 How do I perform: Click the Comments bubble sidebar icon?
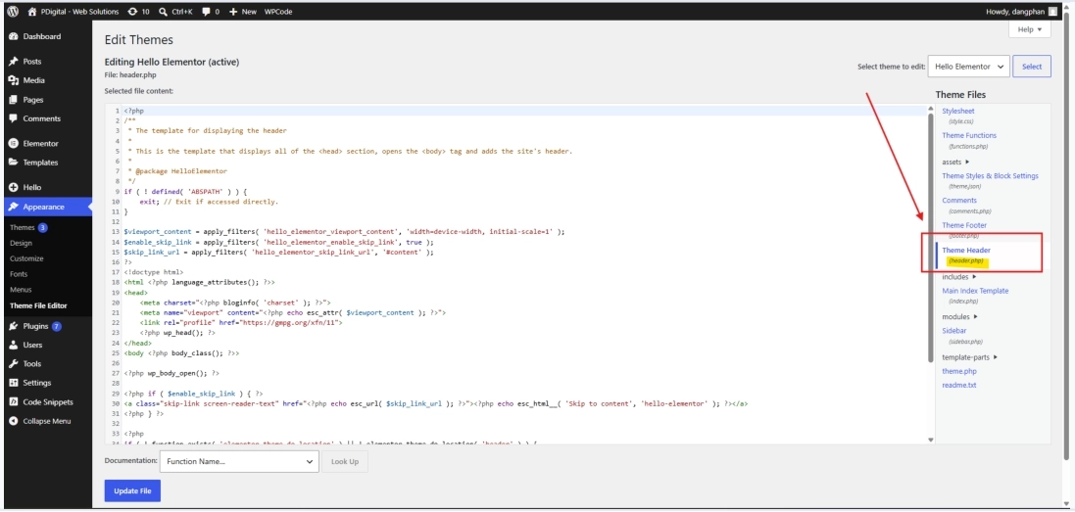[13, 118]
